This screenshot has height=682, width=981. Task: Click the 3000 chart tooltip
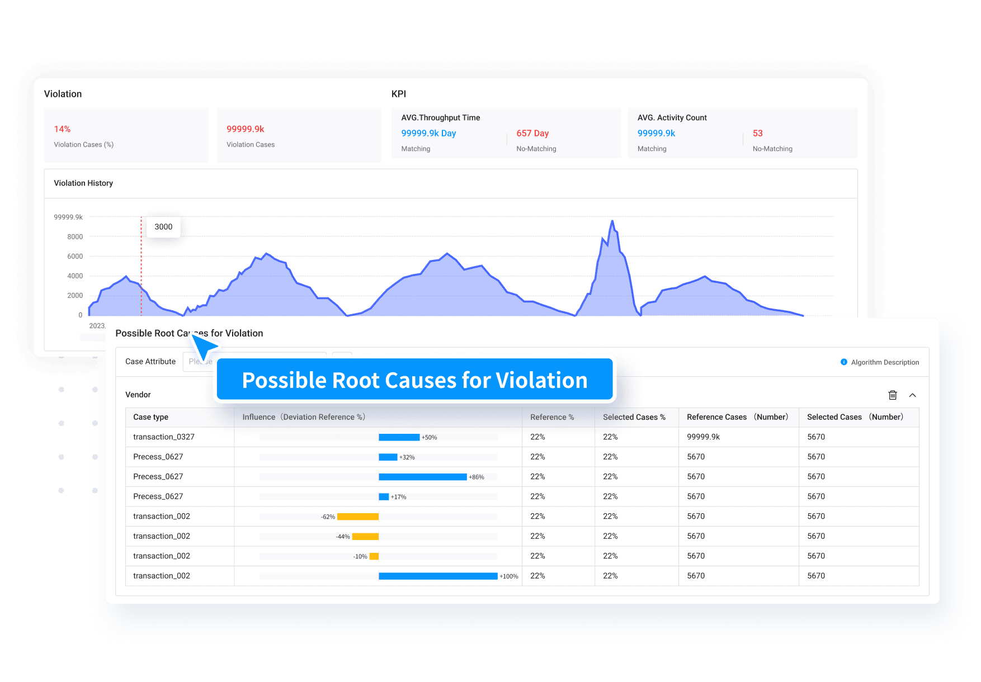tap(163, 227)
